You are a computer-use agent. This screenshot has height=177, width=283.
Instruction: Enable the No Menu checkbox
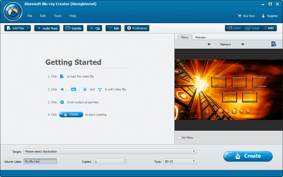(179, 137)
